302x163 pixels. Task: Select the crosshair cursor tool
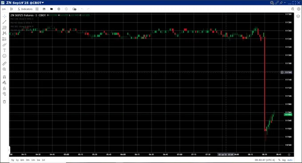(x=4, y=16)
